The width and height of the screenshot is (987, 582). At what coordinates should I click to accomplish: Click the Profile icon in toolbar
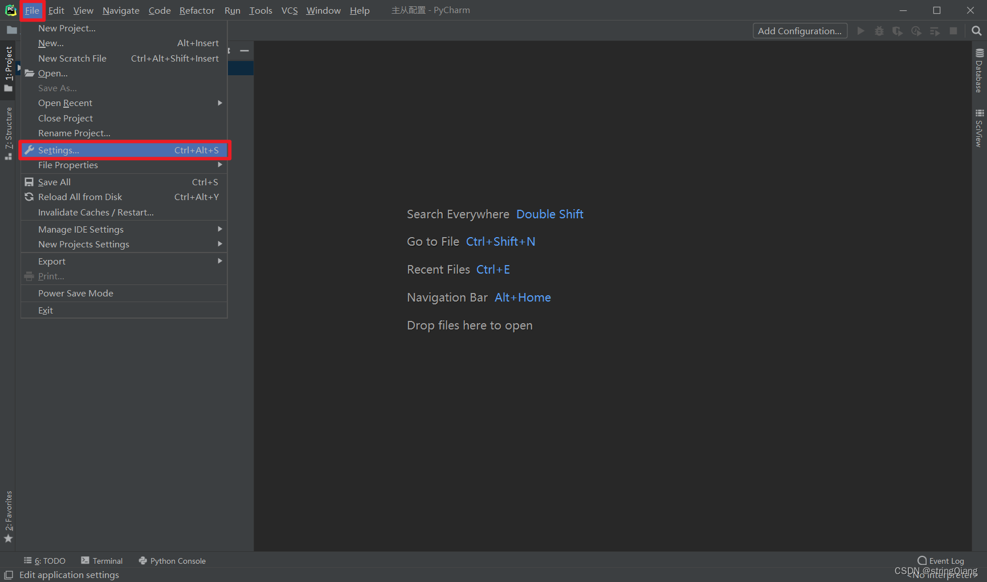coord(916,31)
